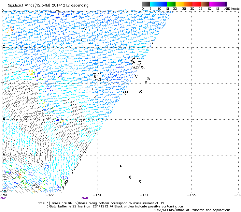Click the '-174' longitude axis label
241x212 pixels.
click(97, 195)
